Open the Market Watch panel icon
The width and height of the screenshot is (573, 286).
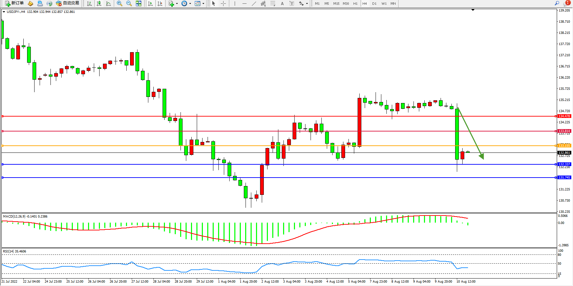[x=30, y=3]
